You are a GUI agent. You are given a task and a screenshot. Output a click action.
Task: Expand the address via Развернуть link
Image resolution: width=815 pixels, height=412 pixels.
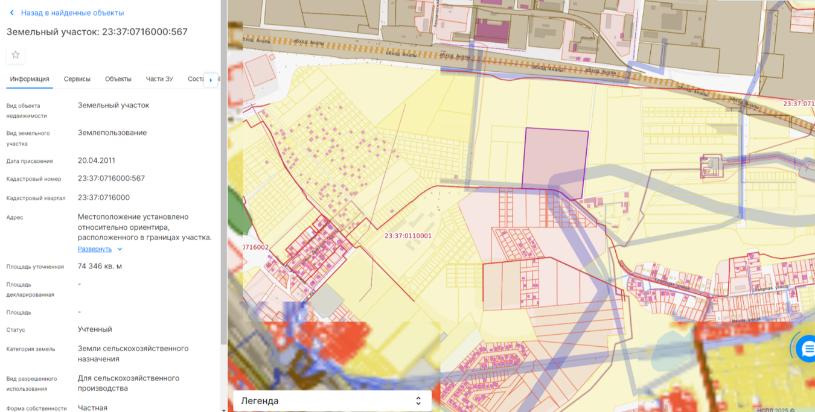pos(95,249)
